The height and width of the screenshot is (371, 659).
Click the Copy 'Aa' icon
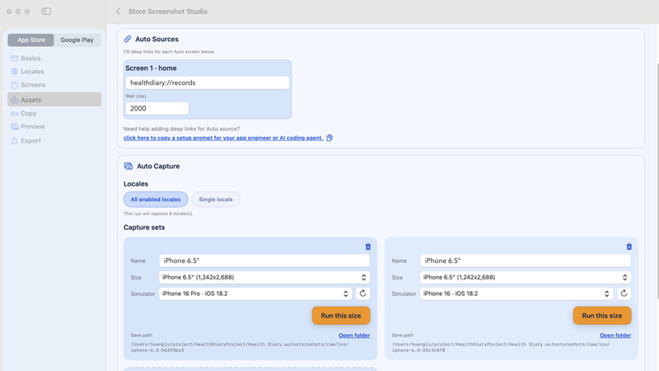point(14,113)
